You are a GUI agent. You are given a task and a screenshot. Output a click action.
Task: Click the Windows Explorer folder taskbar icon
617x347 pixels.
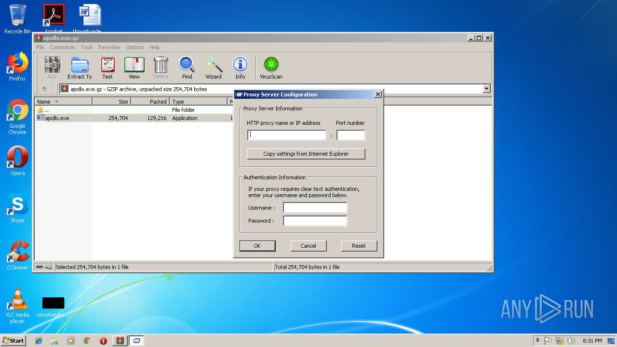coord(54,341)
